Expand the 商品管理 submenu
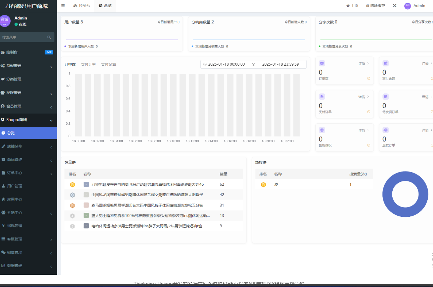Viewport: 433px width, 287px height. [28, 159]
